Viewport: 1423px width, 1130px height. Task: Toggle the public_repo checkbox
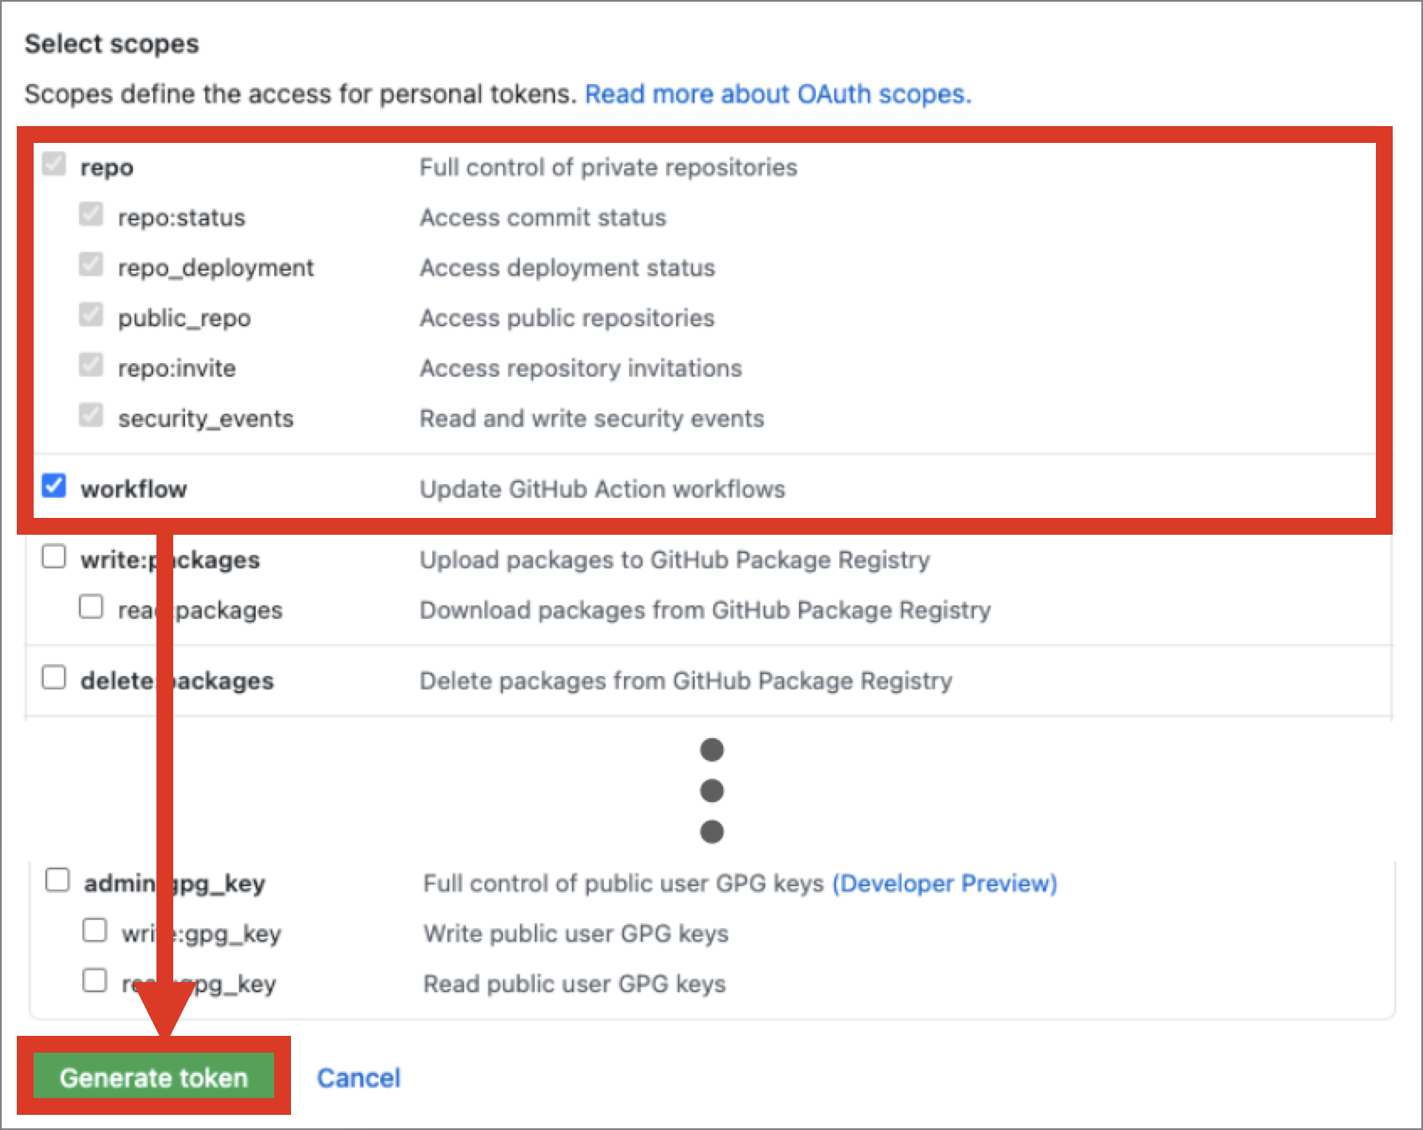(90, 314)
